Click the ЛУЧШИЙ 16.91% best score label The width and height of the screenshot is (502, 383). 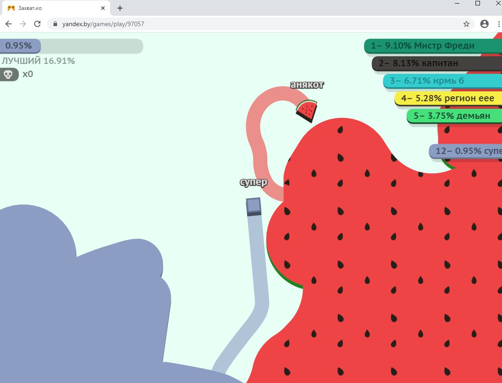(38, 61)
